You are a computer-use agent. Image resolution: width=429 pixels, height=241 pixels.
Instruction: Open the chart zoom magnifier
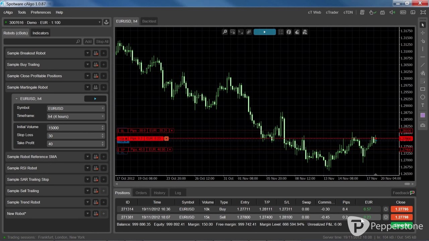pyautogui.click(x=225, y=32)
